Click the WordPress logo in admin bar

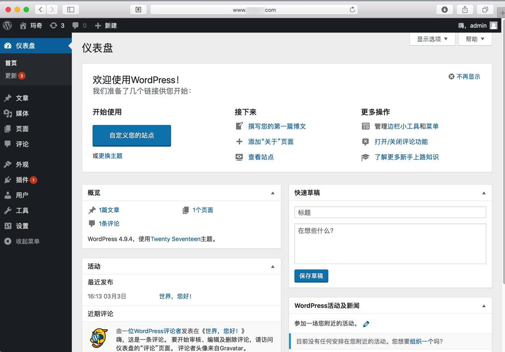(7, 25)
